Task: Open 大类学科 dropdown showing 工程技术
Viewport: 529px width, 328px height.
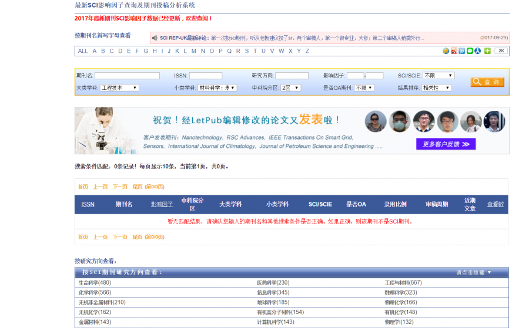Action: [x=119, y=87]
